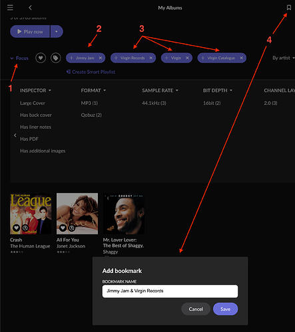Screen dimensions: 295x332
Task: Invert the Virgin filter with plus icon
Action: [166, 58]
